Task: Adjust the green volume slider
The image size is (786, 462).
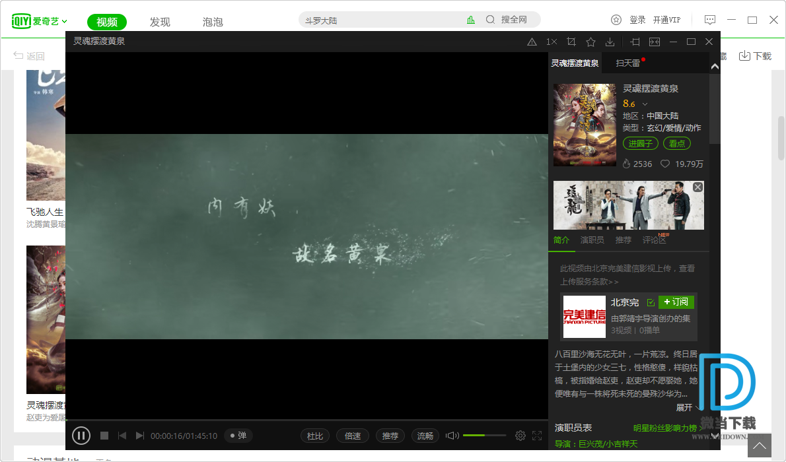Action: 484,436
